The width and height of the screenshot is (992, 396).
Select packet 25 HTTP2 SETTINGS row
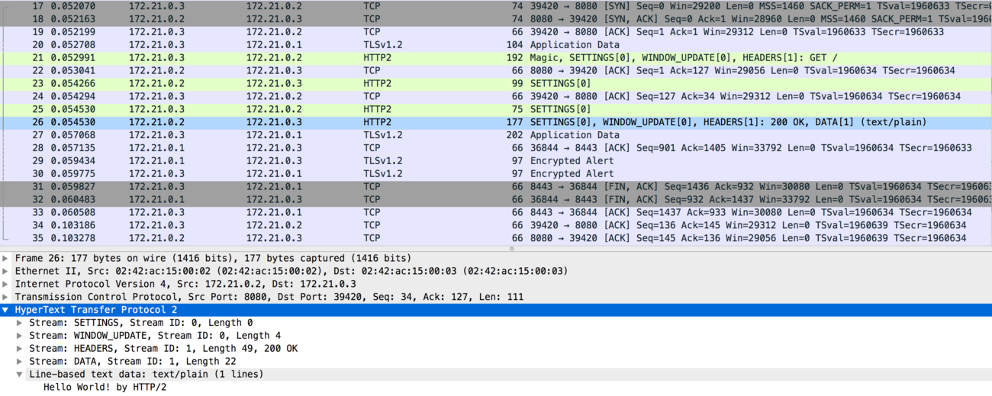click(496, 110)
